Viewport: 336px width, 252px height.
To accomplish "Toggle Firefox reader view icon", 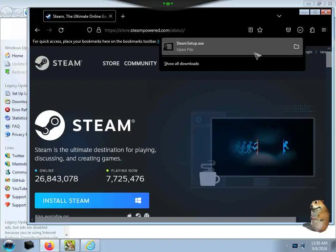I will coord(250,30).
